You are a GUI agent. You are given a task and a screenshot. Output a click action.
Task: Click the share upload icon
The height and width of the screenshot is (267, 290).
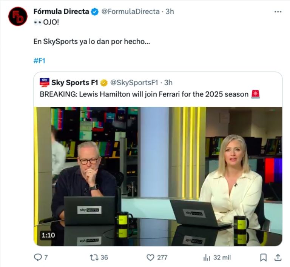point(278,257)
